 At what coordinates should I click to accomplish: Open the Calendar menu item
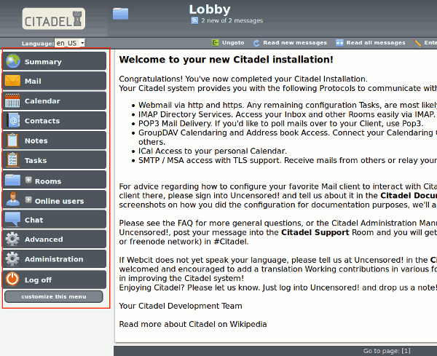coord(55,100)
